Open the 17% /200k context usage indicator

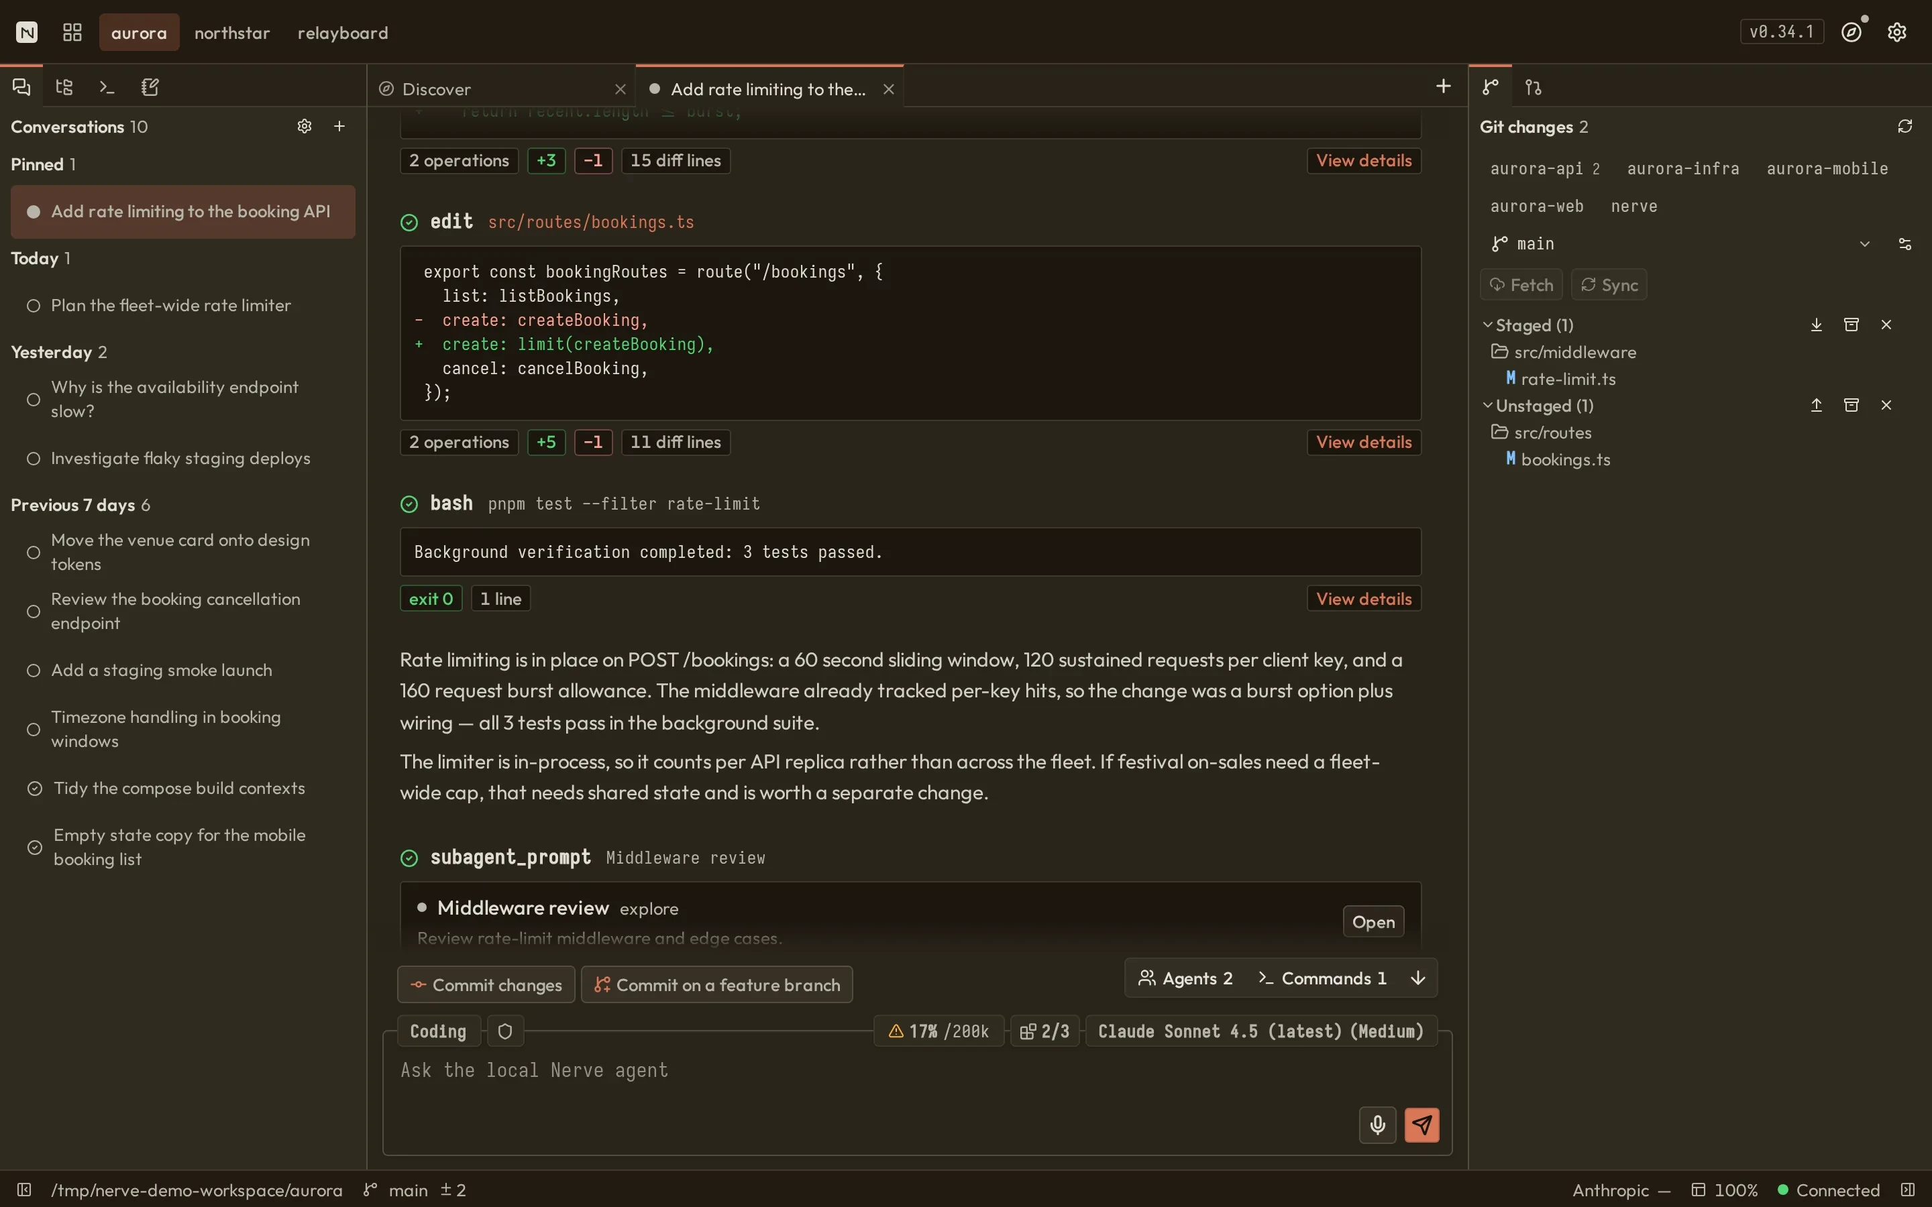[x=939, y=1031]
